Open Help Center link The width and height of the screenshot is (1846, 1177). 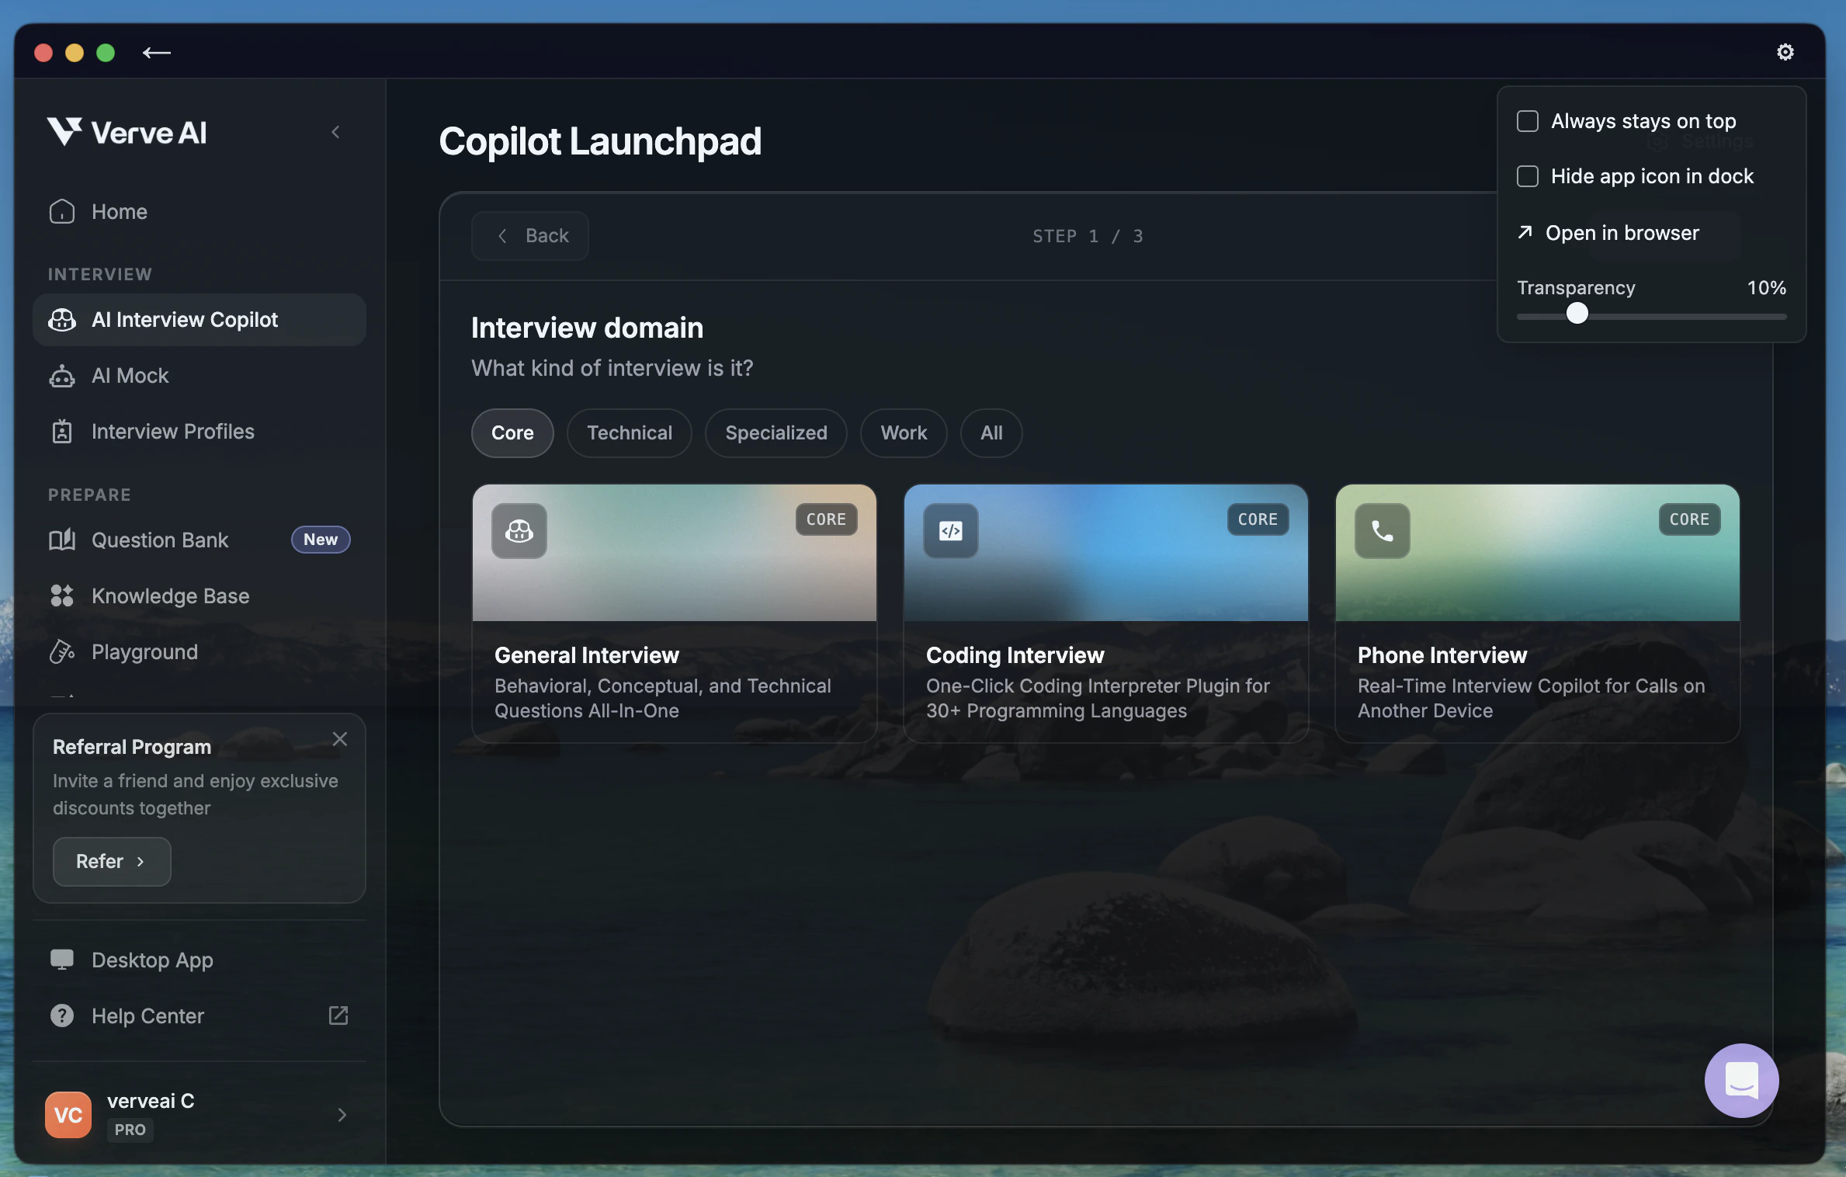click(x=199, y=1016)
